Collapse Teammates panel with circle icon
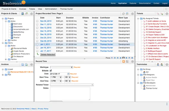169x111 pixels. (x=167, y=64)
